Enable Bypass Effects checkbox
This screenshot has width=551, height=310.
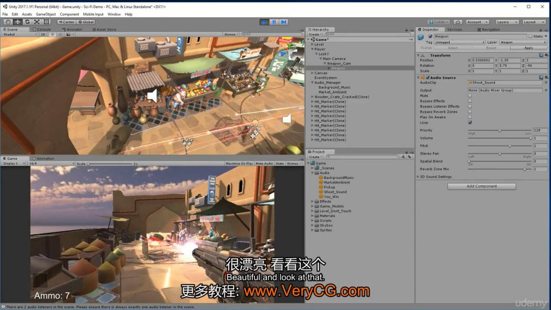tap(470, 101)
